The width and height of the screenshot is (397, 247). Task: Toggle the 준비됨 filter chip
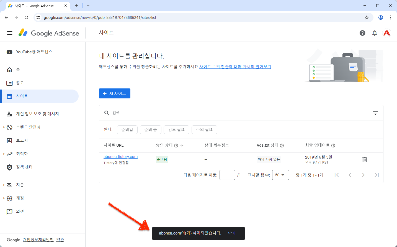pos(127,130)
